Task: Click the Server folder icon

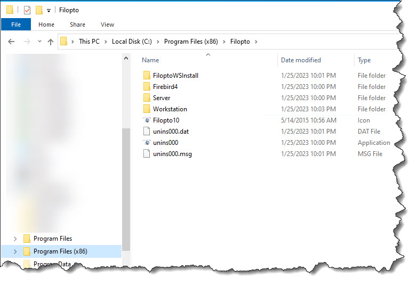Action: [147, 98]
